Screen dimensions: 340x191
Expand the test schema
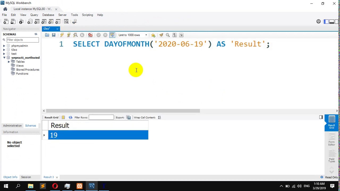(x=4, y=54)
